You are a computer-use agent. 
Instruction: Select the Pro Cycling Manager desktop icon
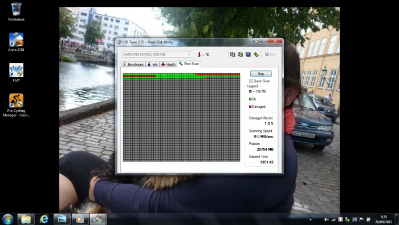(16, 105)
